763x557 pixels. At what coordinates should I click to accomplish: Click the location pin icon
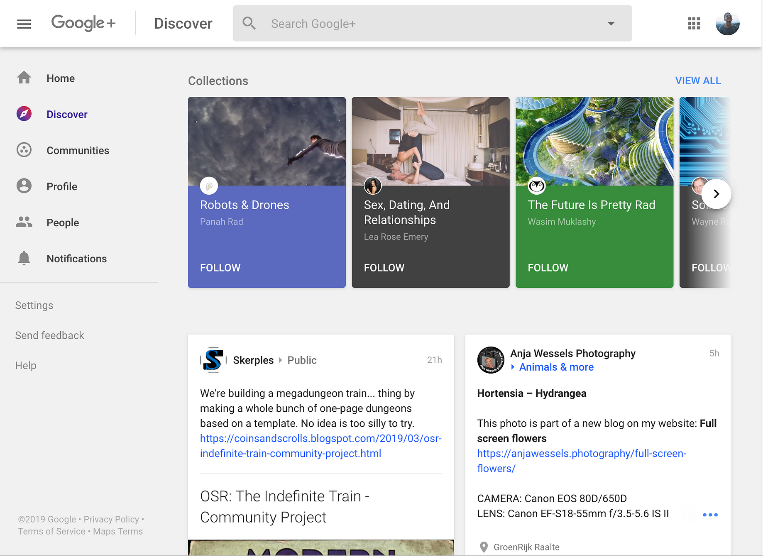(x=484, y=547)
